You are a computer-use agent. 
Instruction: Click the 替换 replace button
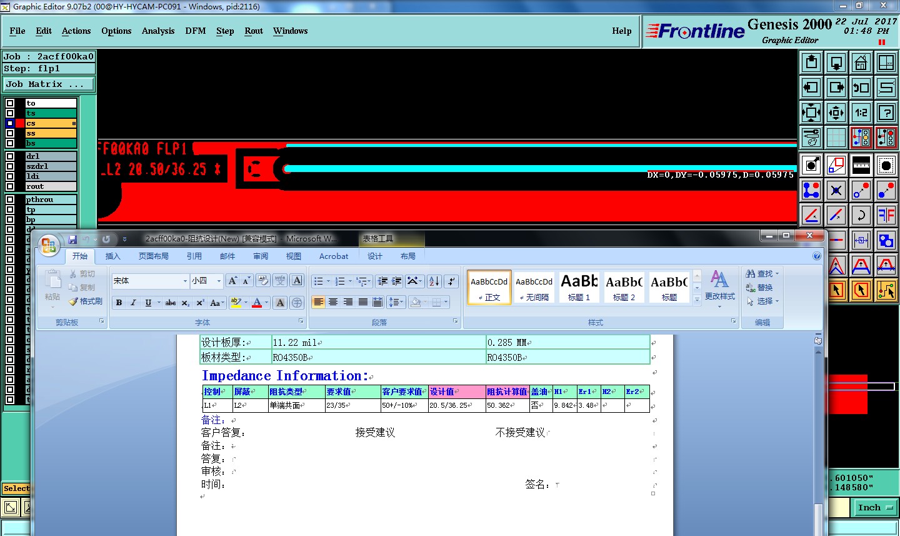point(760,288)
